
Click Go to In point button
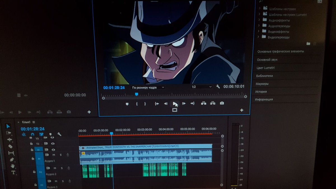coord(157,104)
